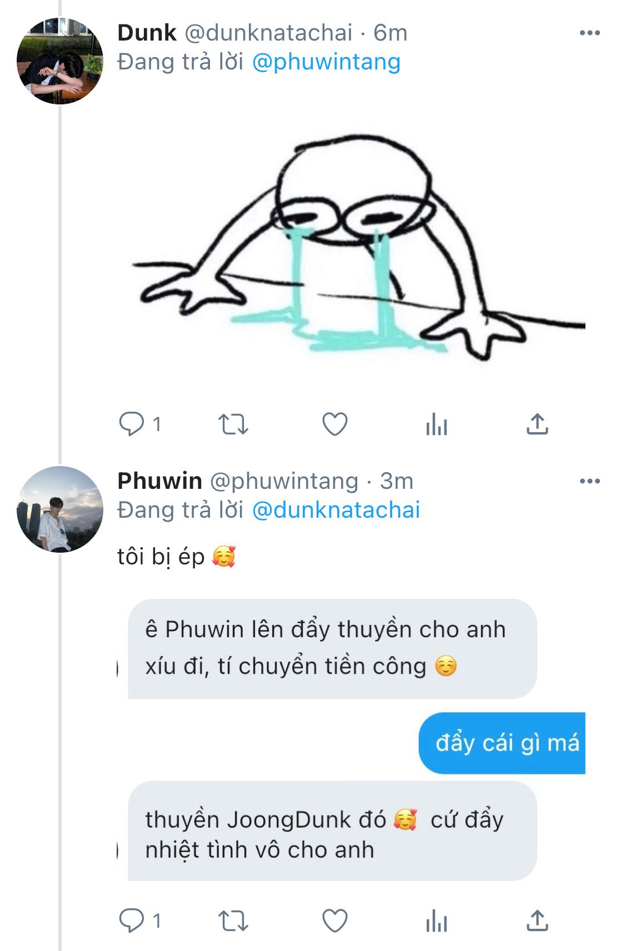Open the @phuwintang mention link
Viewport: 625px width, 951px height.
(x=326, y=62)
